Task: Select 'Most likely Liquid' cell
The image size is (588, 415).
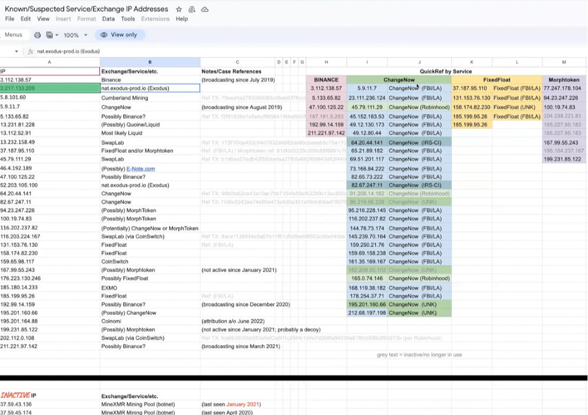Action: (x=150, y=133)
